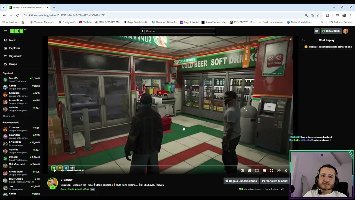This screenshot has width=355, height=200.
Task: Open the YouTube bookmark
Action: point(85,22)
